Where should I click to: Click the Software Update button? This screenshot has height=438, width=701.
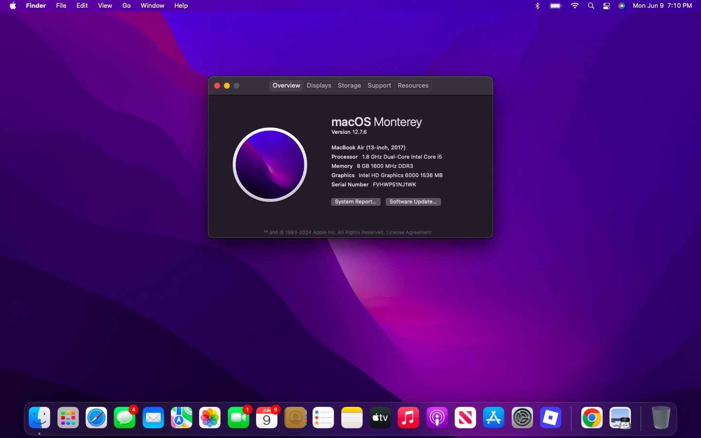pyautogui.click(x=413, y=201)
